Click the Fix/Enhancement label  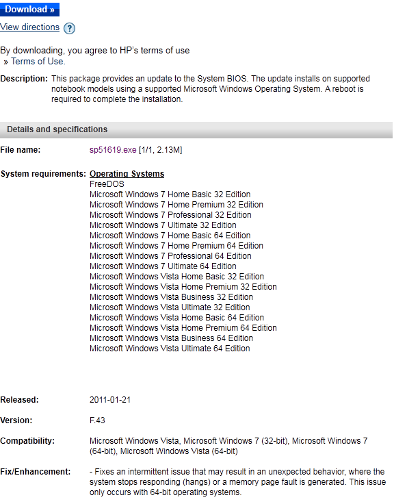pyautogui.click(x=36, y=473)
